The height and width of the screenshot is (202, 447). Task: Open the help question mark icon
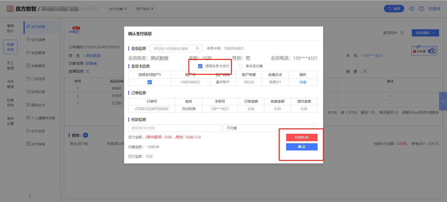[x=421, y=9]
